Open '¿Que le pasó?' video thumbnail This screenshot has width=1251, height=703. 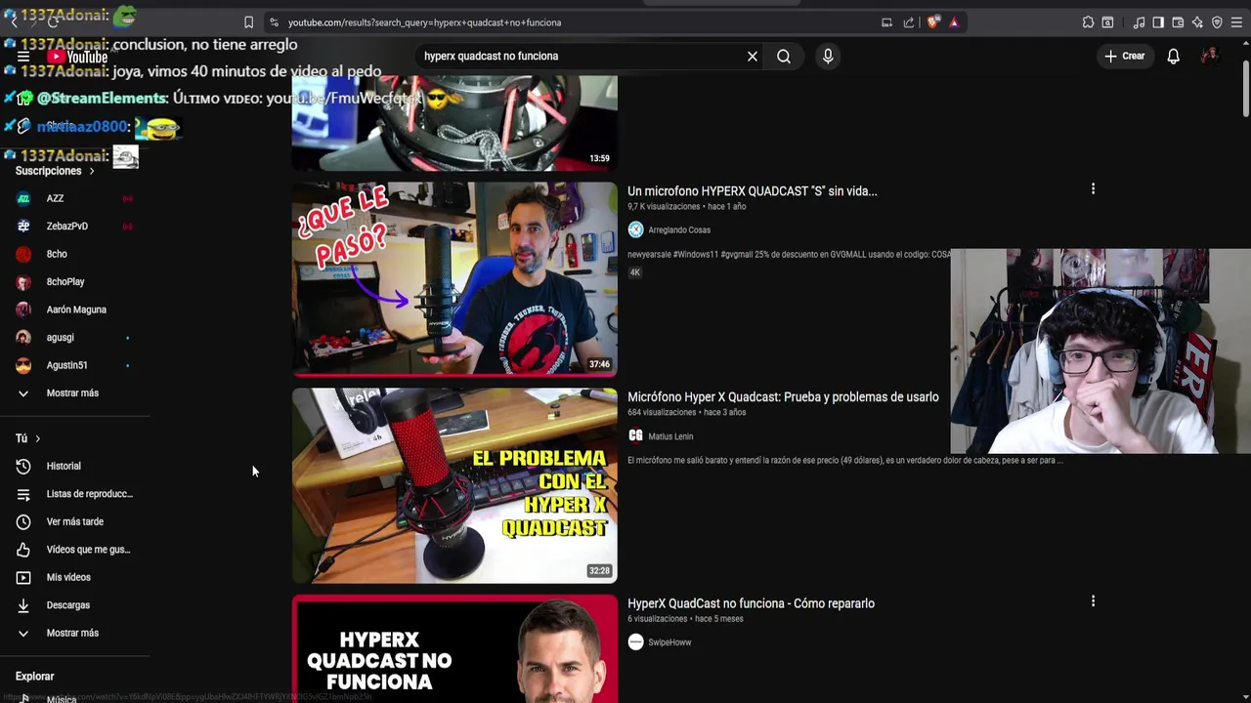[x=454, y=278]
